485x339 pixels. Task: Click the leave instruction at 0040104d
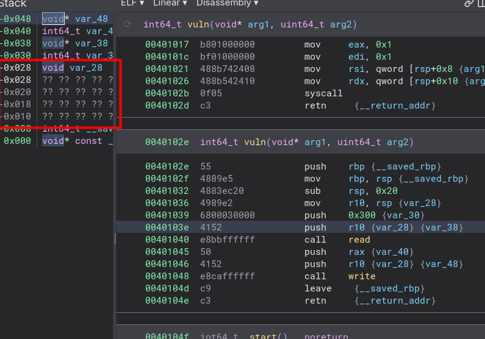(318, 288)
